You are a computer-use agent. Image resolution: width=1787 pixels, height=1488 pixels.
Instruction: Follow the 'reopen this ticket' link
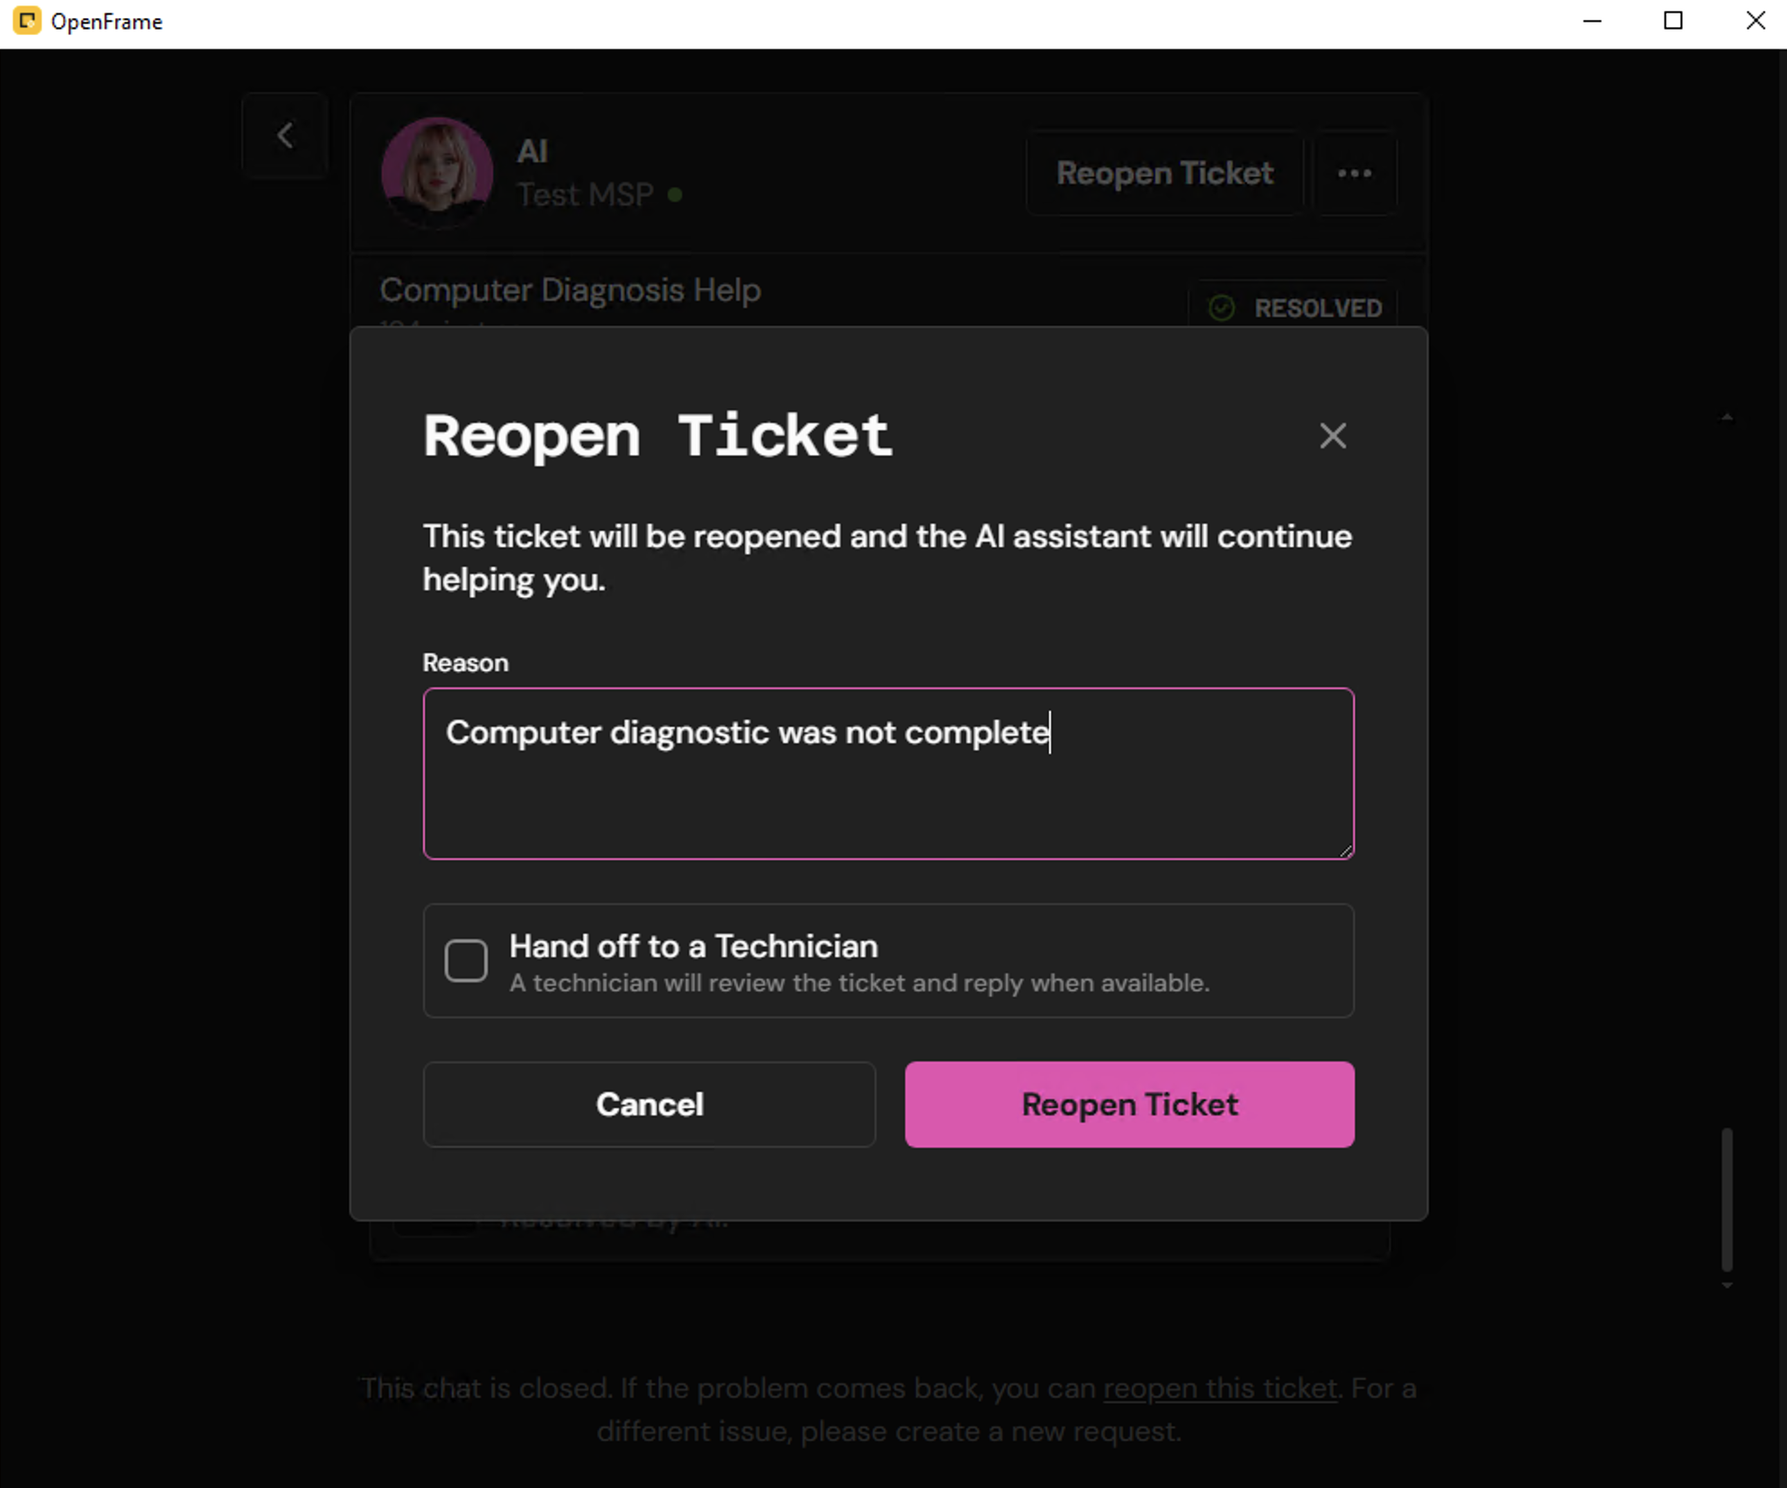coord(1220,1388)
